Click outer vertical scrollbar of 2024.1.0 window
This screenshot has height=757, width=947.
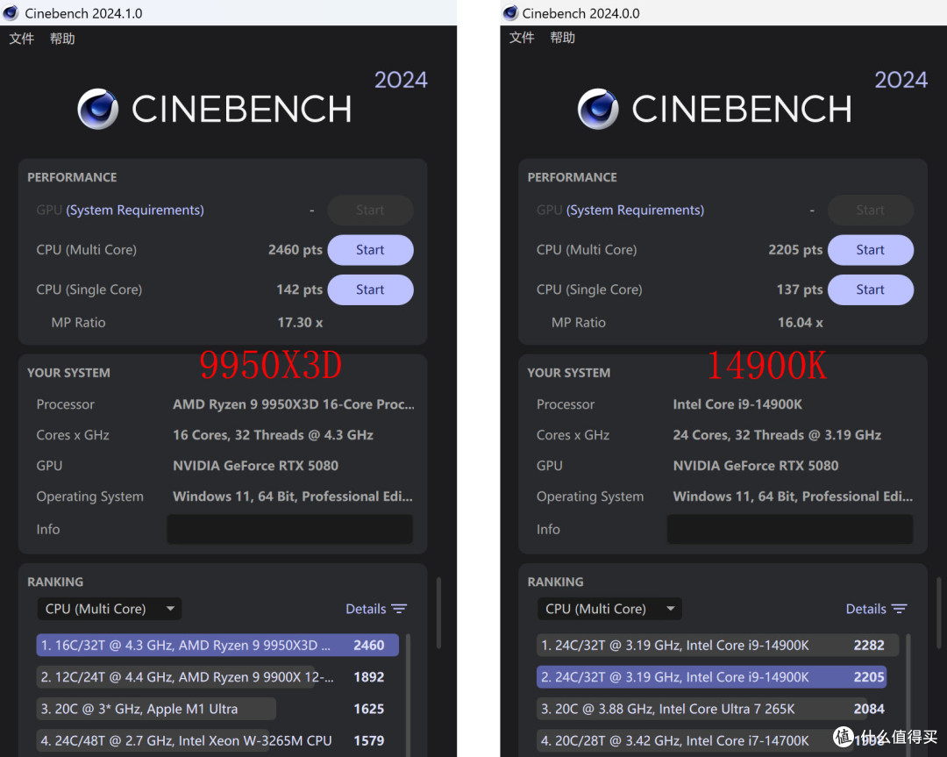coord(438,612)
